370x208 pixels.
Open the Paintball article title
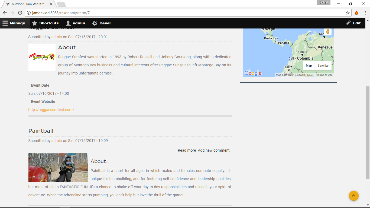coord(41,131)
